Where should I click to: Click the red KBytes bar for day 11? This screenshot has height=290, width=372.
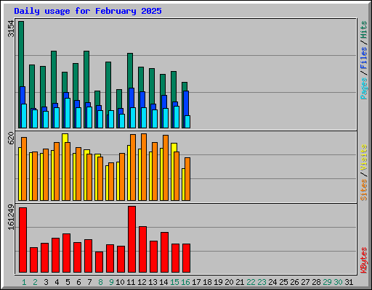[132, 239]
